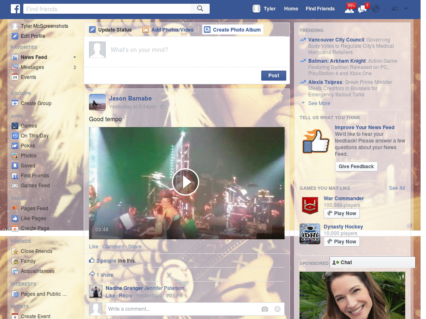Click the Facebook logo icon

click(15, 9)
